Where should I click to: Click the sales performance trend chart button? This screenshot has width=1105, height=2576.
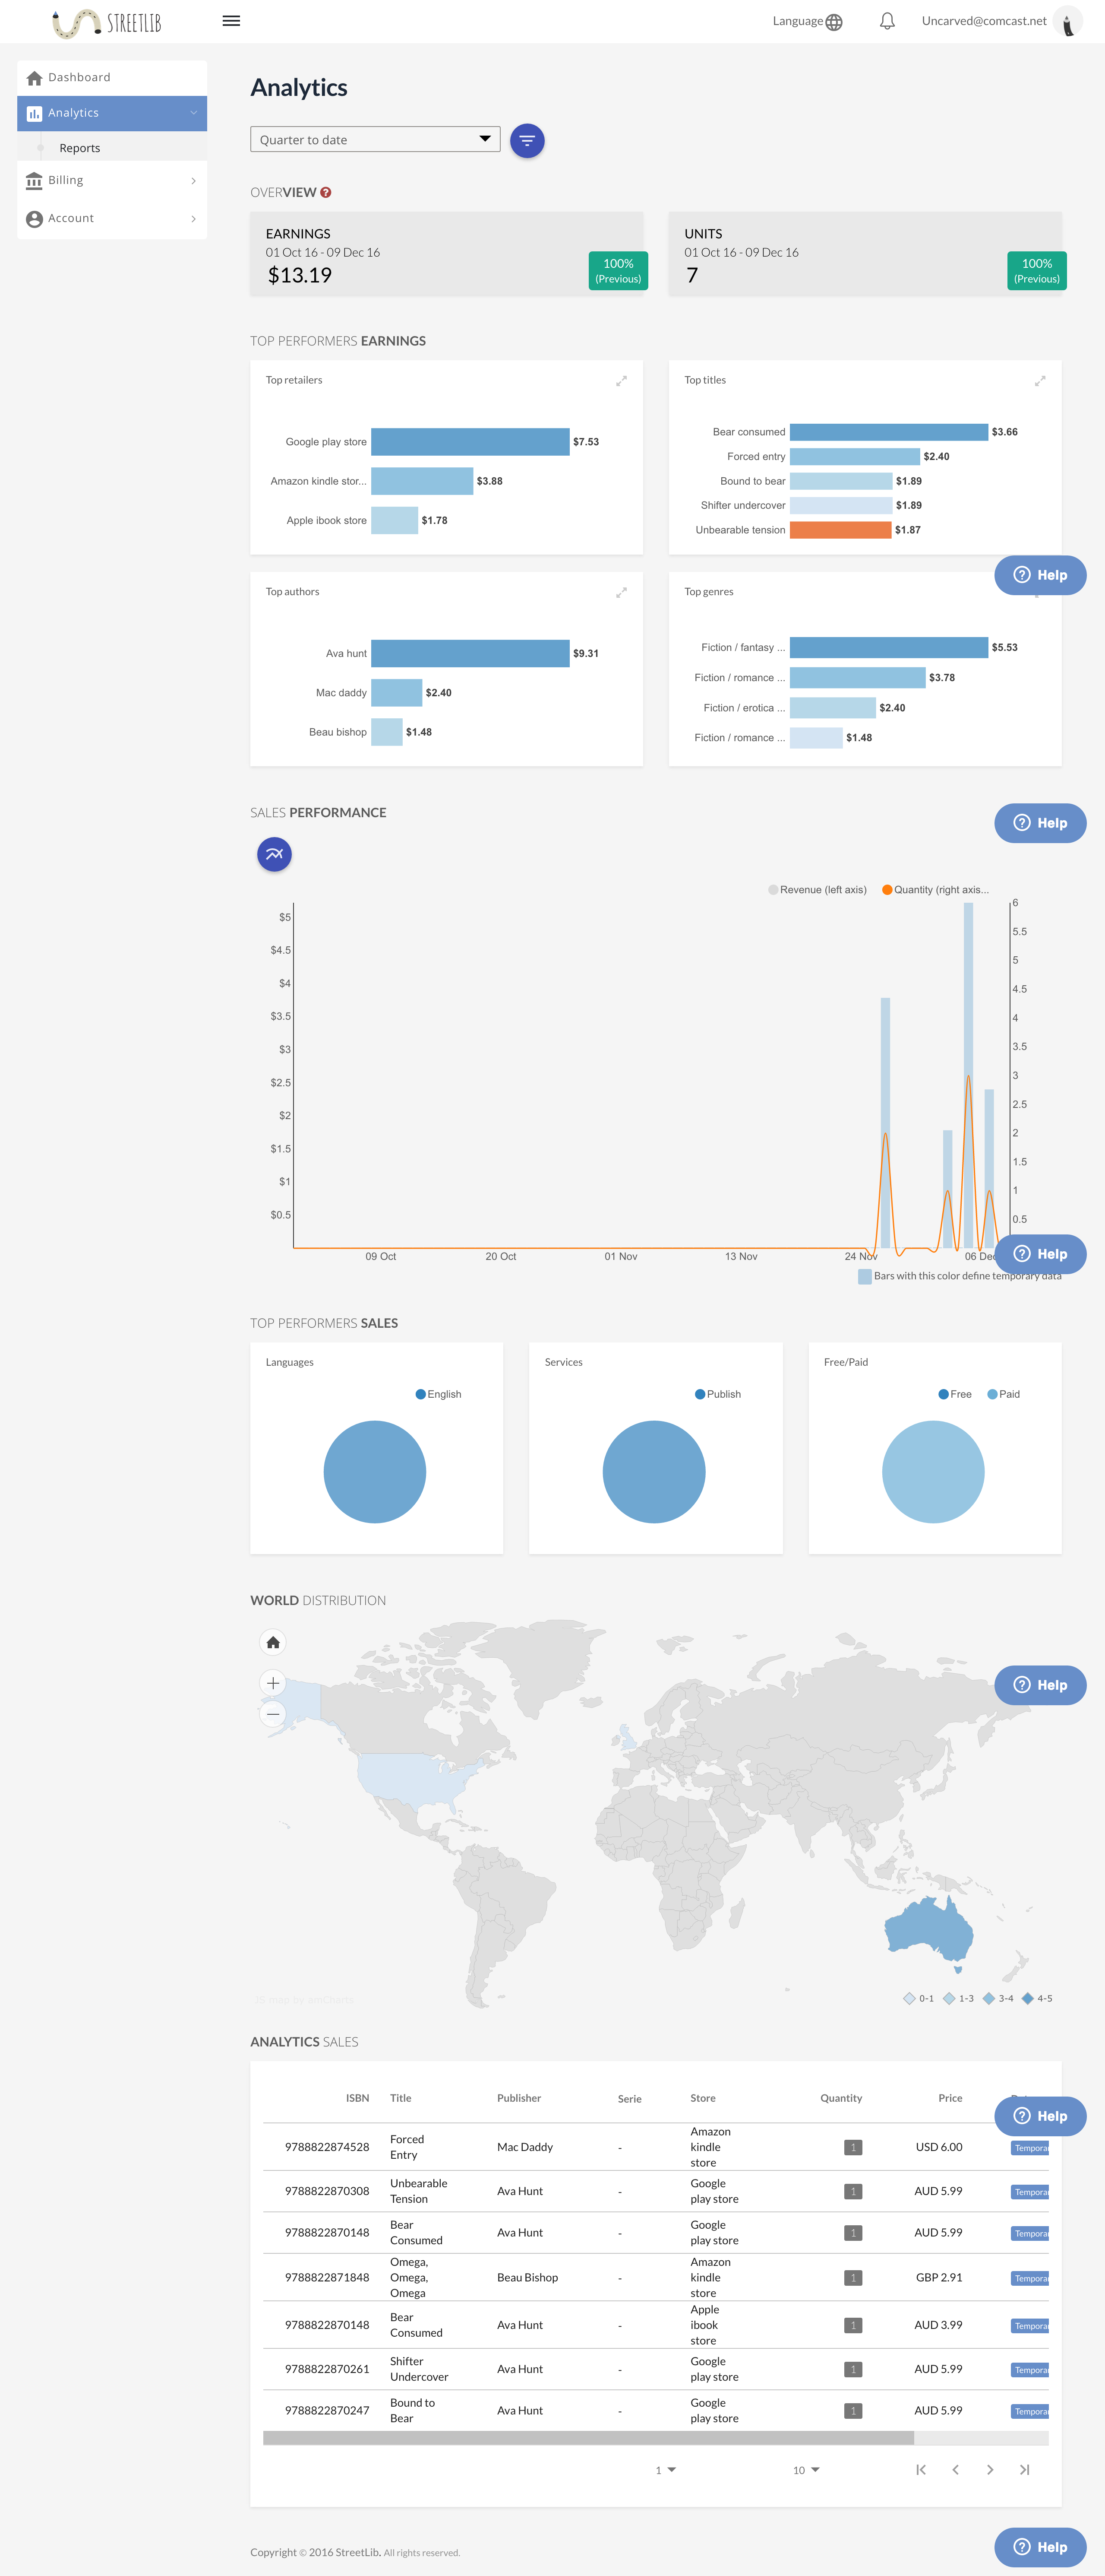pyautogui.click(x=275, y=854)
